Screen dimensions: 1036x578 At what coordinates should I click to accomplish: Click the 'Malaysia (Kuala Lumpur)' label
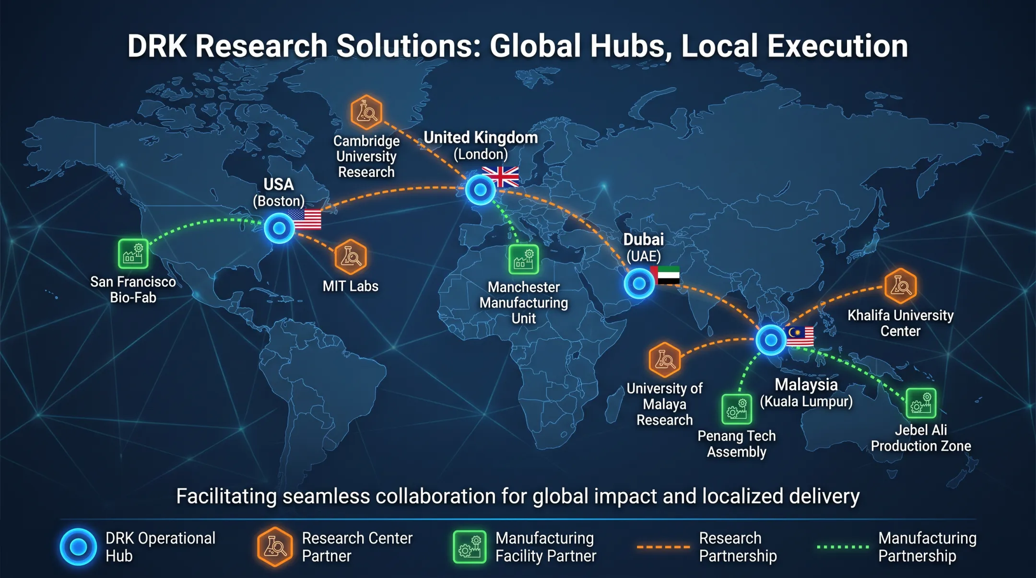click(806, 393)
